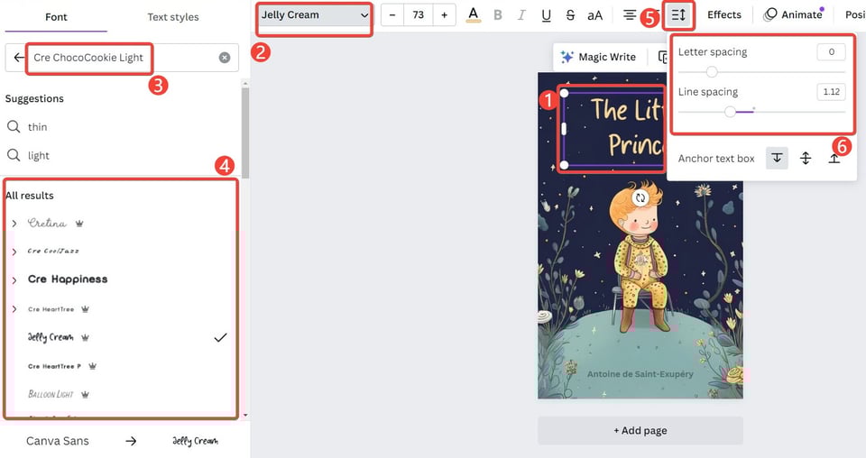Choose the Cre Happiness font
The height and width of the screenshot is (458, 866).
(68, 279)
